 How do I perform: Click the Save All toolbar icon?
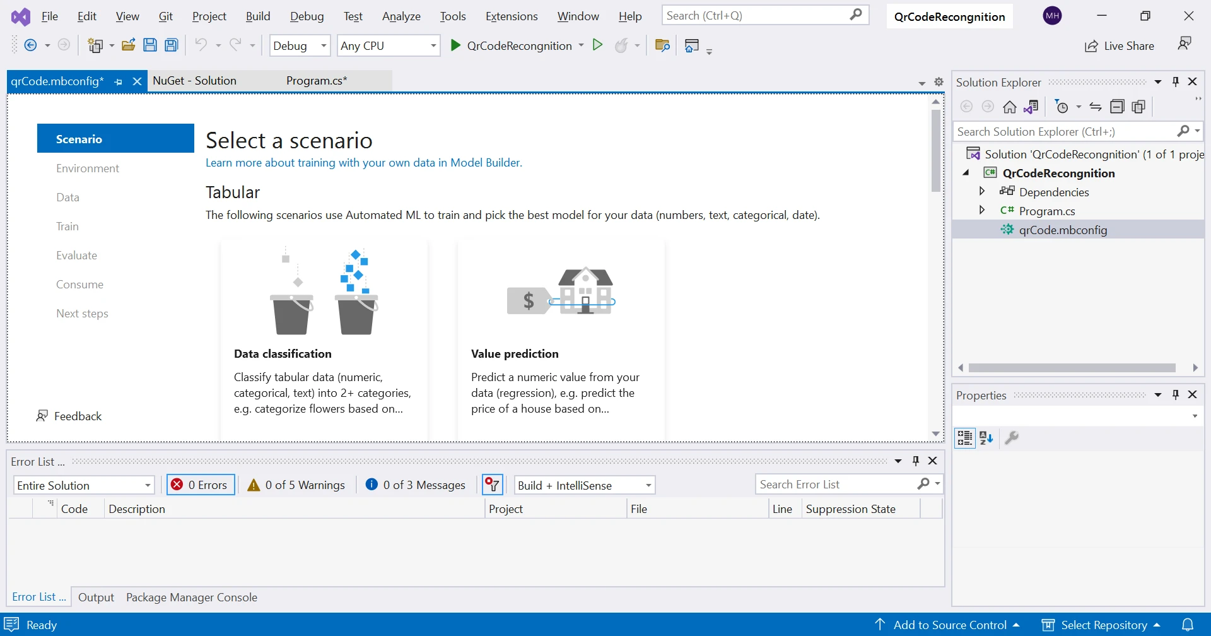[x=172, y=45]
